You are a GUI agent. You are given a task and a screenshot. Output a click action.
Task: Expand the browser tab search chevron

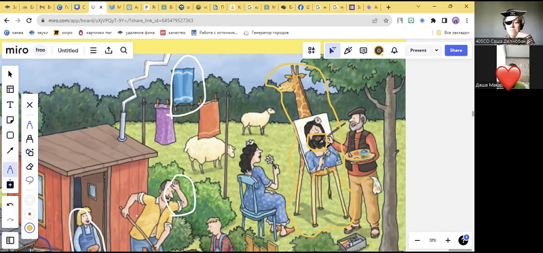pos(418,7)
